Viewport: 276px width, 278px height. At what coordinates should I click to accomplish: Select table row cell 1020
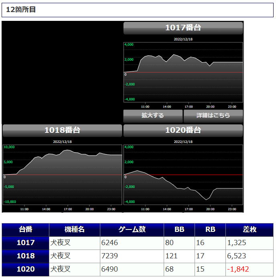26,270
